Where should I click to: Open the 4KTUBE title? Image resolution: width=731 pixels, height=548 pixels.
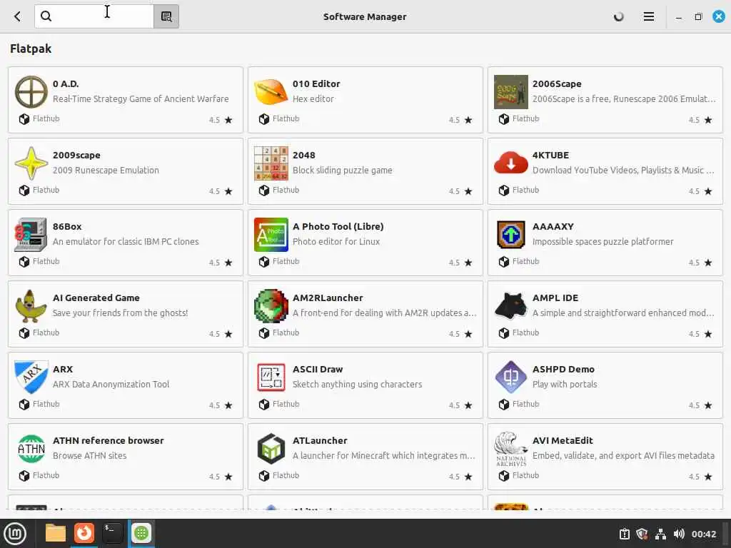(x=550, y=155)
